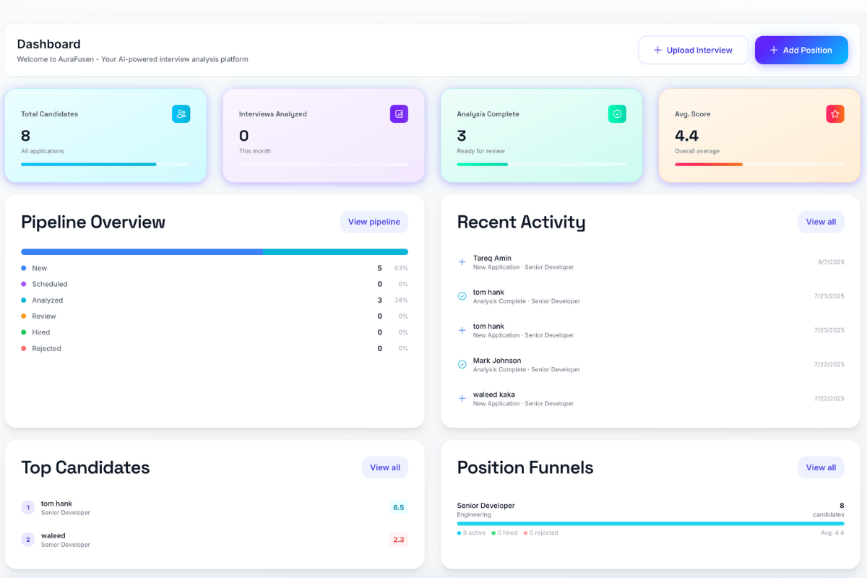Click the Analysis Complete checkmark icon
This screenshot has width=867, height=578.
[617, 113]
